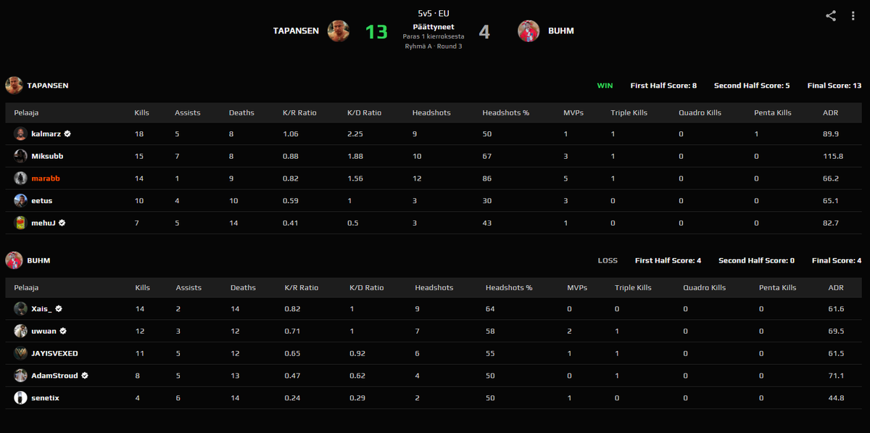Open Xais_ player avatar
This screenshot has width=870, height=433.
[x=20, y=308]
